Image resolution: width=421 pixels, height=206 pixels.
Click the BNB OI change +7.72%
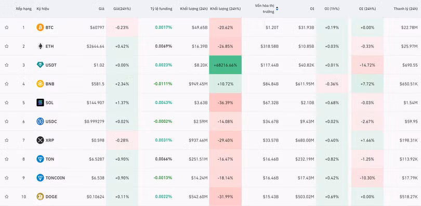coord(367,84)
